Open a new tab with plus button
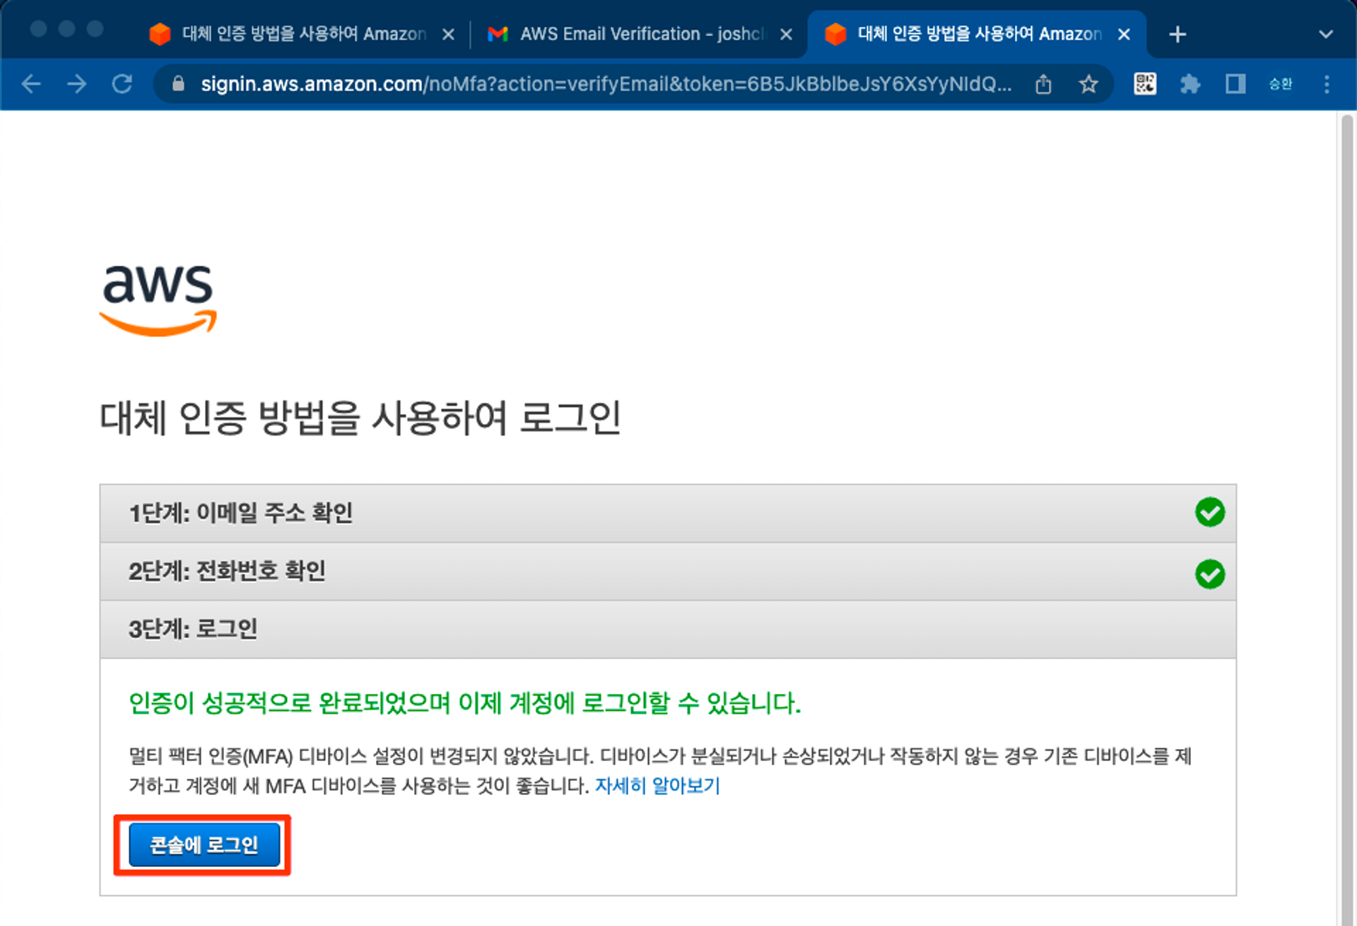The image size is (1357, 926). pyautogui.click(x=1178, y=34)
